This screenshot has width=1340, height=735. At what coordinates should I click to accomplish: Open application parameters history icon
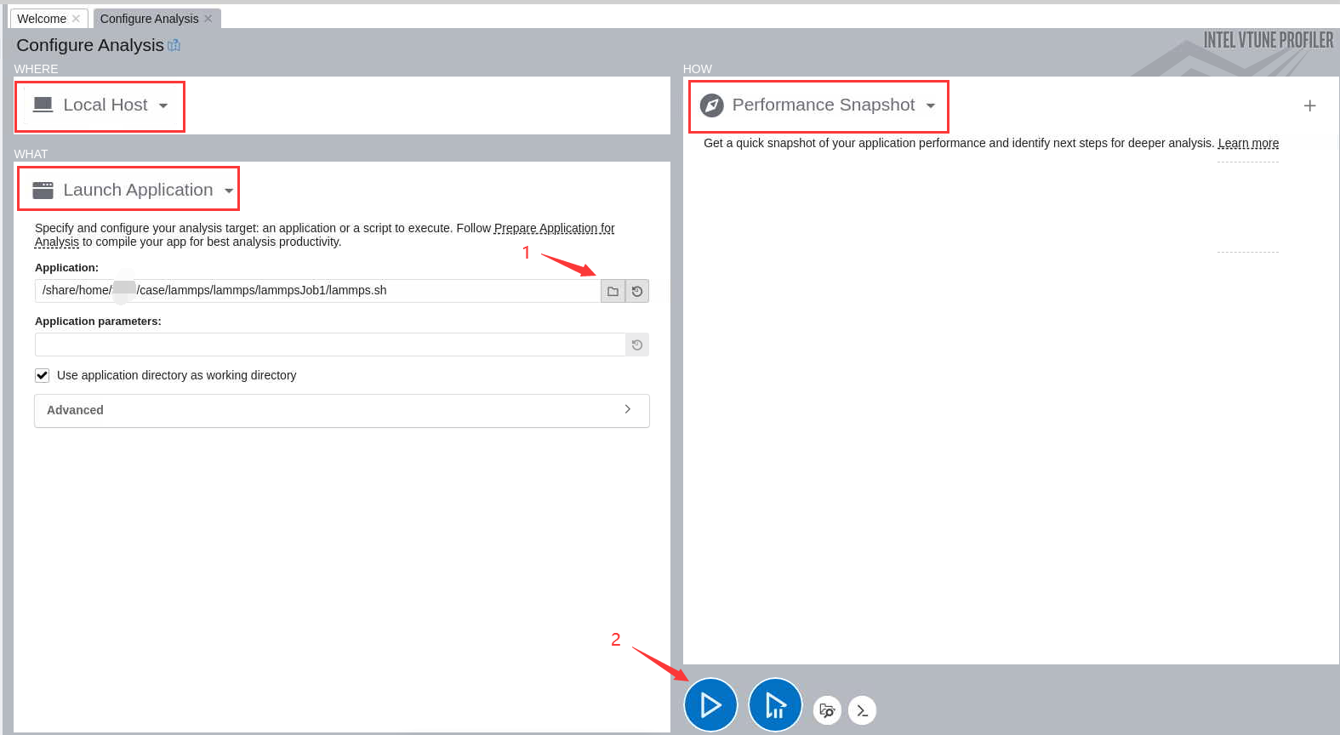(637, 345)
